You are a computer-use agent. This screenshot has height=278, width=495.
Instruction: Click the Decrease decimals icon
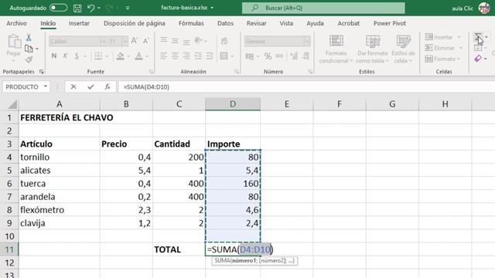pyautogui.click(x=306, y=56)
